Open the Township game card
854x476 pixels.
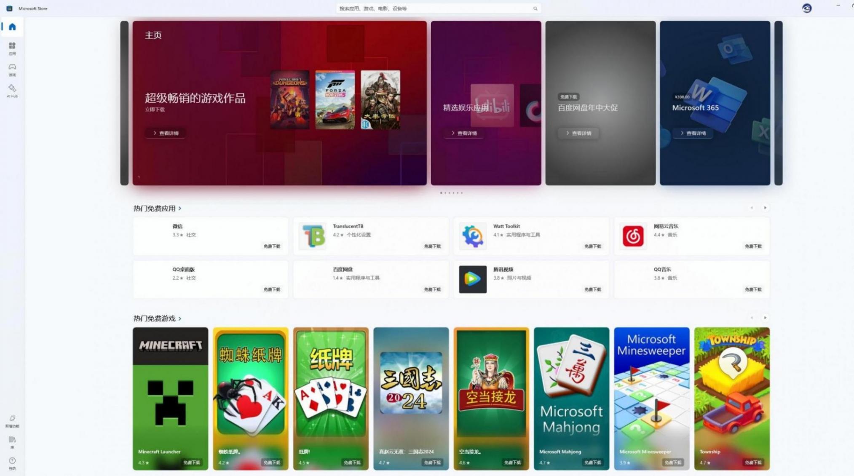coord(732,398)
